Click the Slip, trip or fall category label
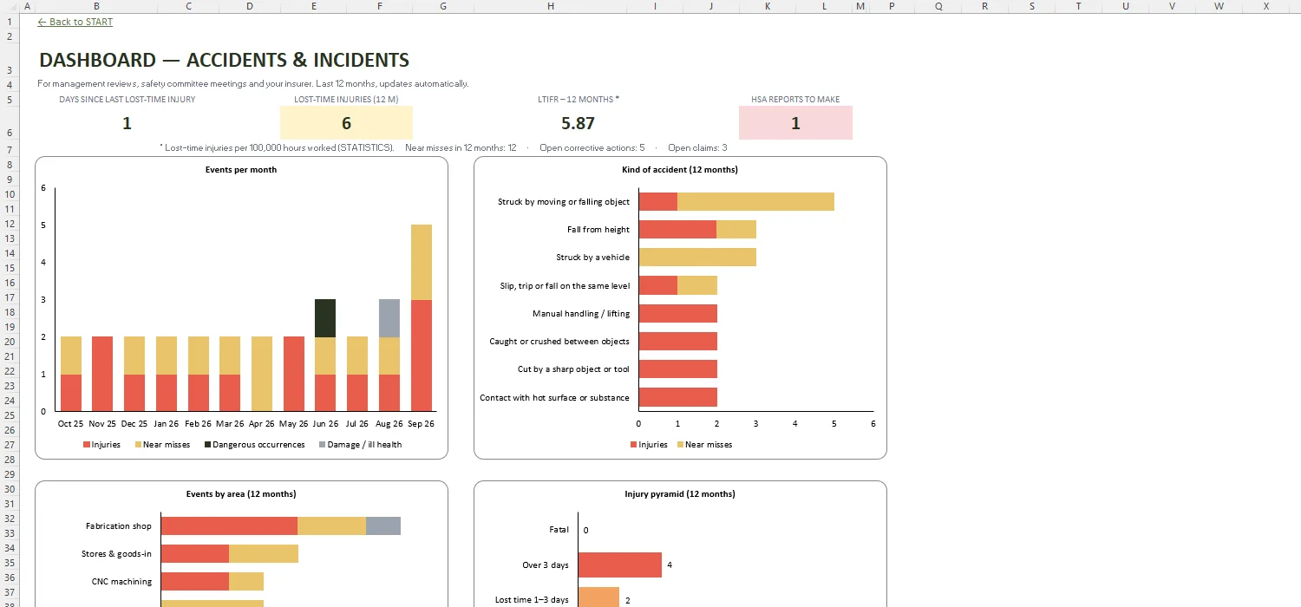The width and height of the screenshot is (1301, 607). [565, 285]
